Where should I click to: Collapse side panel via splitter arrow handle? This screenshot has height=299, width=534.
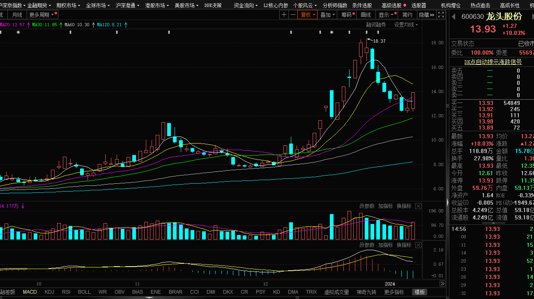[x=447, y=202]
